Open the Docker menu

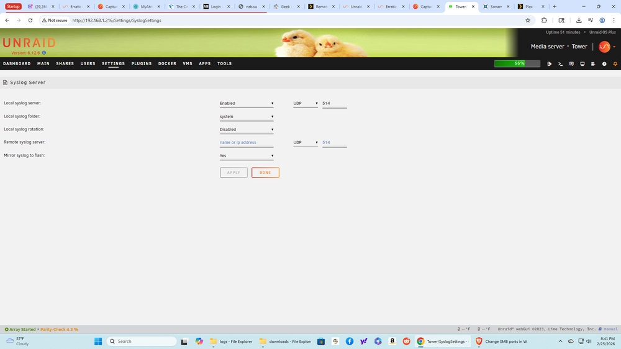pyautogui.click(x=167, y=63)
